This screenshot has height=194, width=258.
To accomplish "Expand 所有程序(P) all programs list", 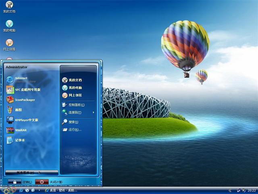I will [31, 173].
